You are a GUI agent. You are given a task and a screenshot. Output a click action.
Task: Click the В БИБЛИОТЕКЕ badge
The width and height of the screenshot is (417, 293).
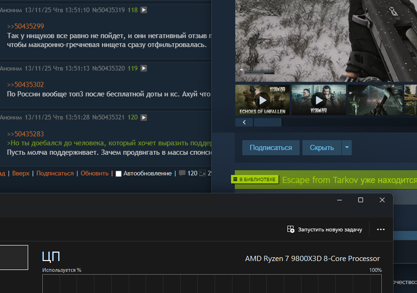coord(255,180)
